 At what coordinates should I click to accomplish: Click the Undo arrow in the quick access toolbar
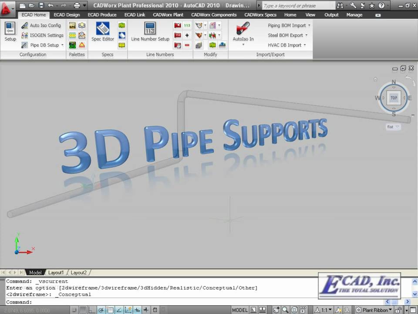point(51,5)
